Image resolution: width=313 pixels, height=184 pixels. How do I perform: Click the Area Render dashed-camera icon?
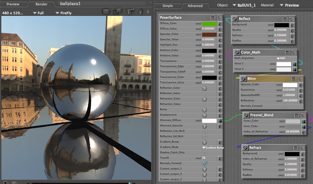pyautogui.click(x=118, y=12)
